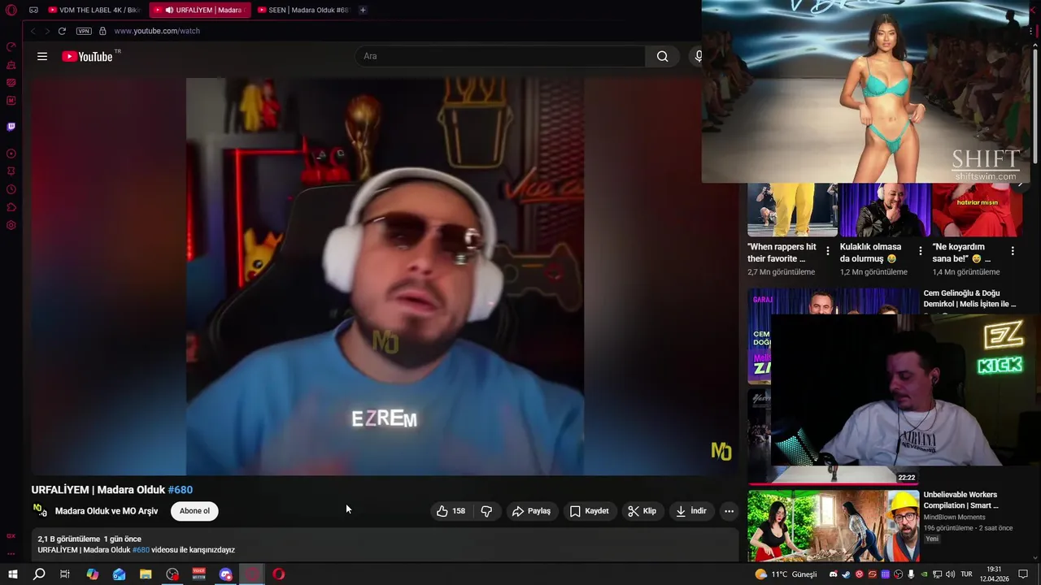This screenshot has width=1041, height=585.
Task: Open GX Corner gamepad icon in tab bar
Action: (x=33, y=10)
